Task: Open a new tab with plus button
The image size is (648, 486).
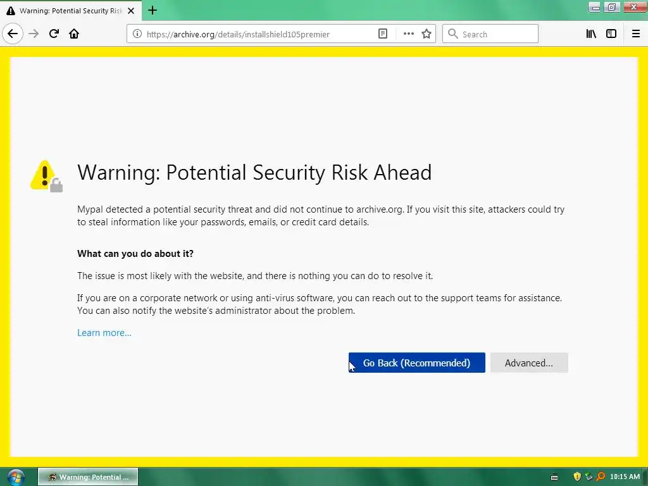Action: 153,10
